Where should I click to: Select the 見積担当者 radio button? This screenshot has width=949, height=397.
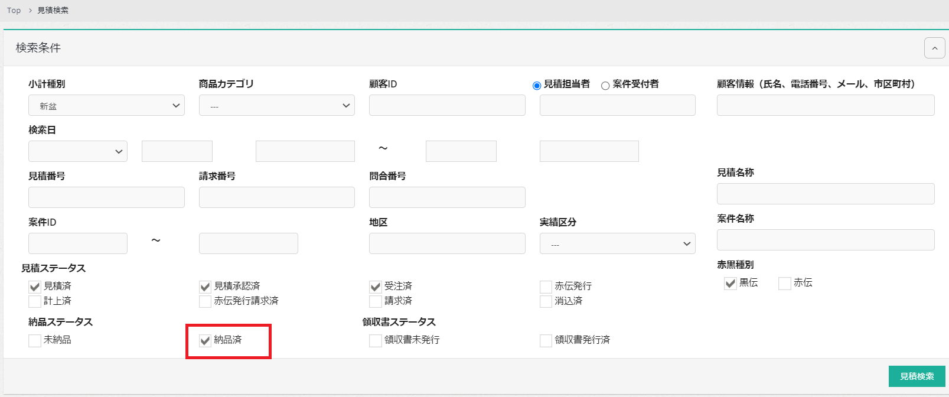point(537,86)
